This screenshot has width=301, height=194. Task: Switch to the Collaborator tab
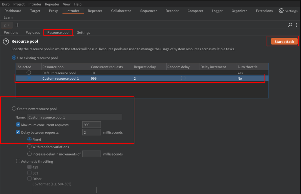(x=121, y=11)
